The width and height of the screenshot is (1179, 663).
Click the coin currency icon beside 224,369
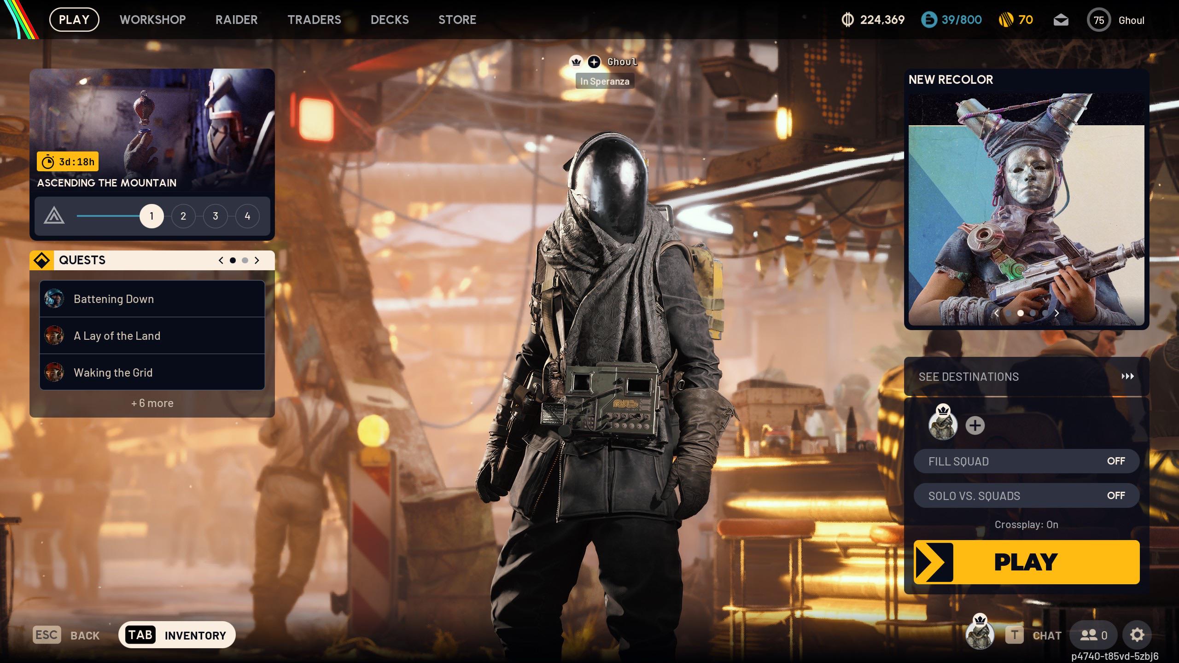click(847, 20)
